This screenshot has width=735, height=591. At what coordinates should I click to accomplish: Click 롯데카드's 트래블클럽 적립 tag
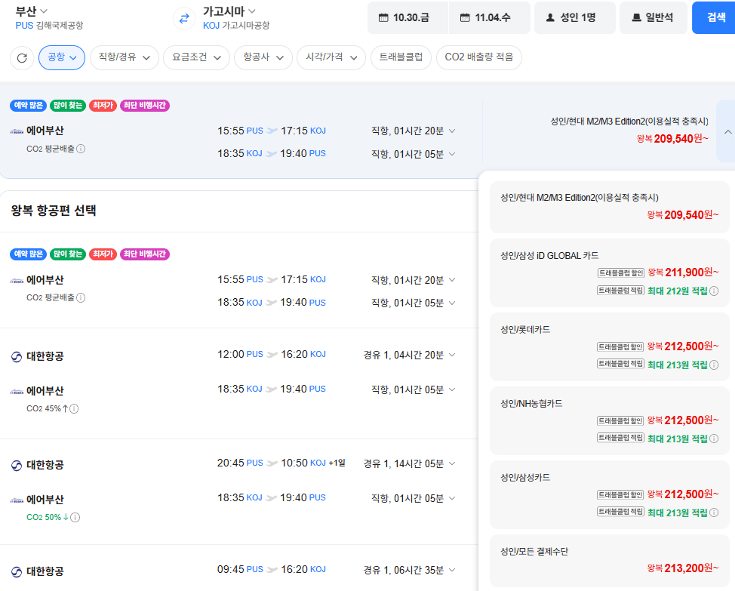click(620, 364)
